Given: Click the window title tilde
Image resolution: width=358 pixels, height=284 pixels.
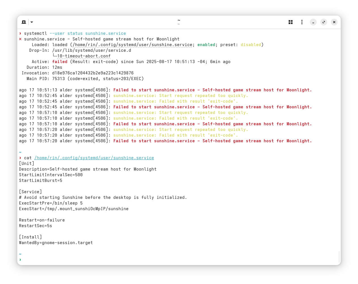Looking at the screenshot, I should 179,21.
